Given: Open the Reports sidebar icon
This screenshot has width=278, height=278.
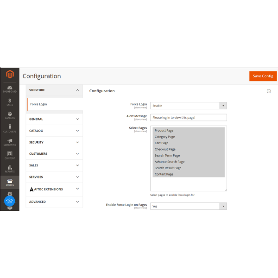Looking at the screenshot, I should coord(10,169).
